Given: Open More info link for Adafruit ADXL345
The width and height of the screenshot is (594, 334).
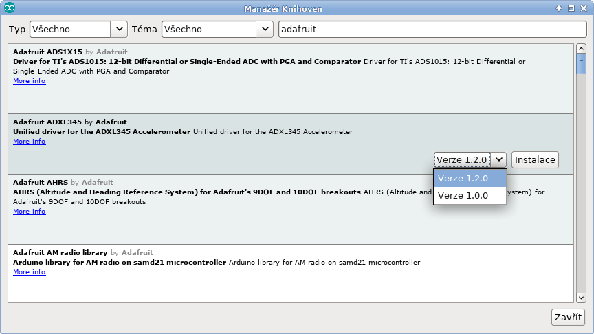Looking at the screenshot, I should (29, 142).
